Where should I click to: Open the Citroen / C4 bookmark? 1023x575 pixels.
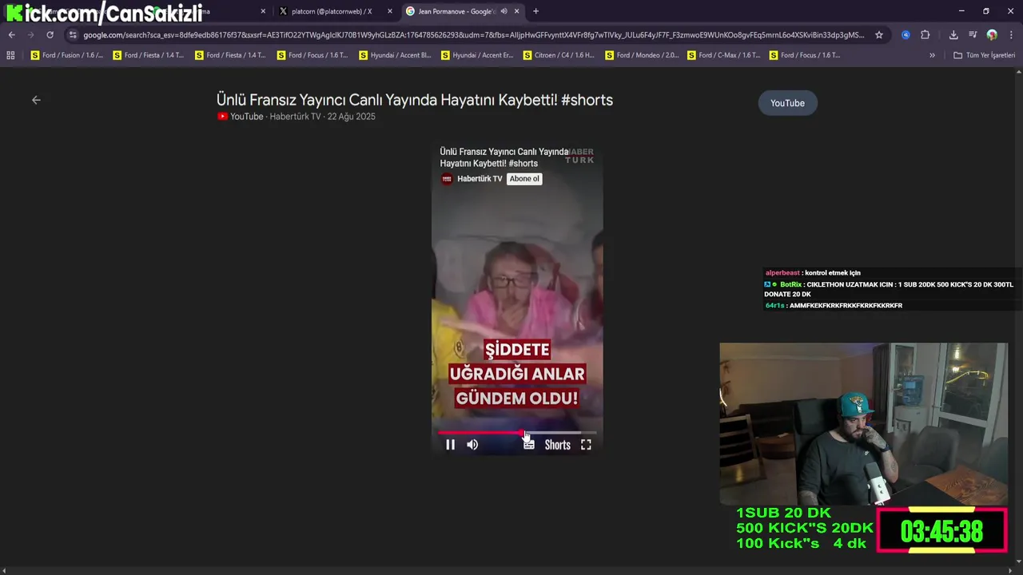(x=559, y=55)
